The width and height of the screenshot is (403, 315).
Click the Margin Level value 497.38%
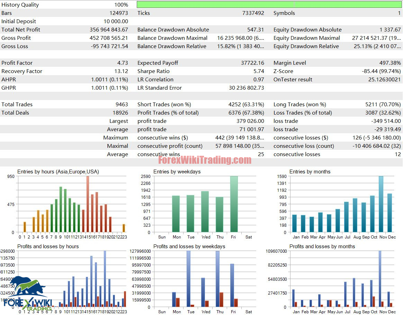pos(390,63)
